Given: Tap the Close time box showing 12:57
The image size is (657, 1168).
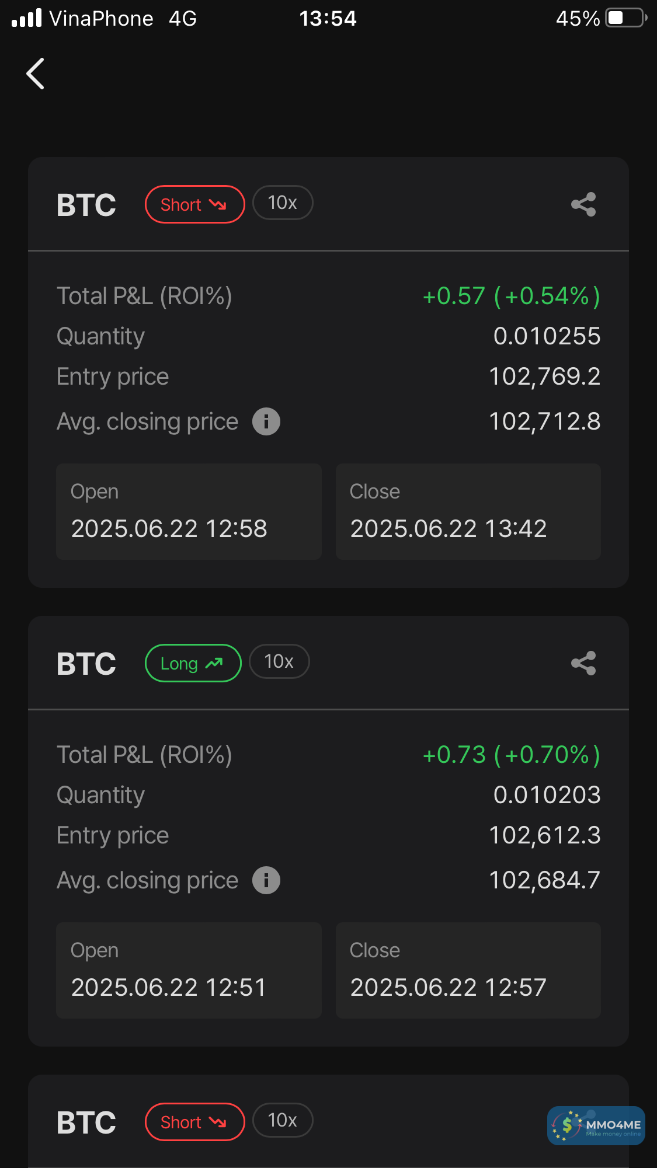Looking at the screenshot, I should point(468,970).
